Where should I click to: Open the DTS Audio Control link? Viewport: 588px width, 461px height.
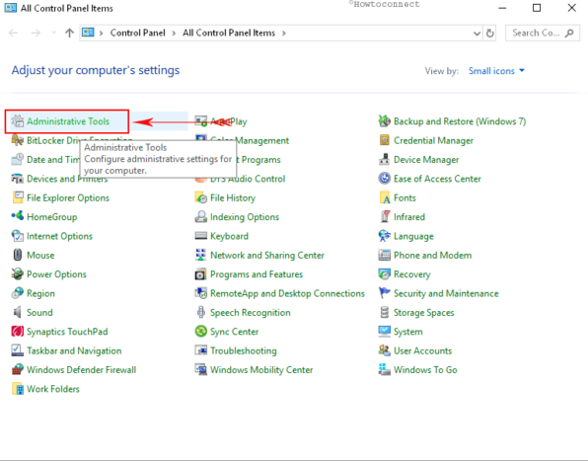coord(248,179)
